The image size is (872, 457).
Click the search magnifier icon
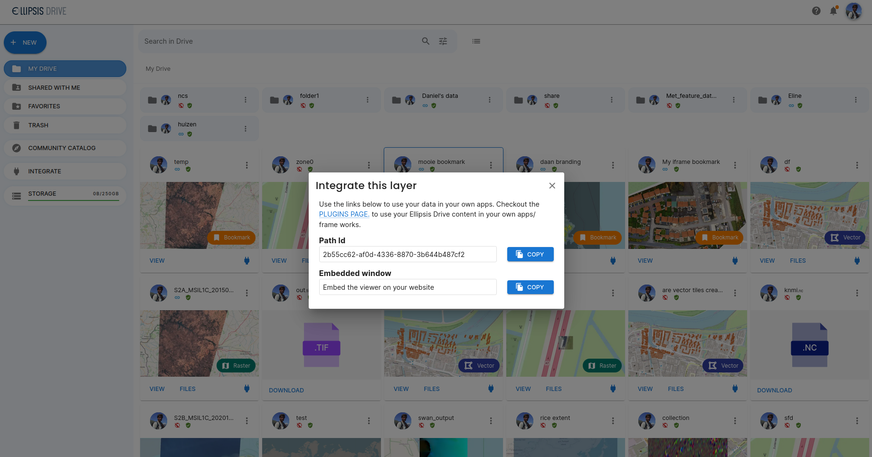426,41
